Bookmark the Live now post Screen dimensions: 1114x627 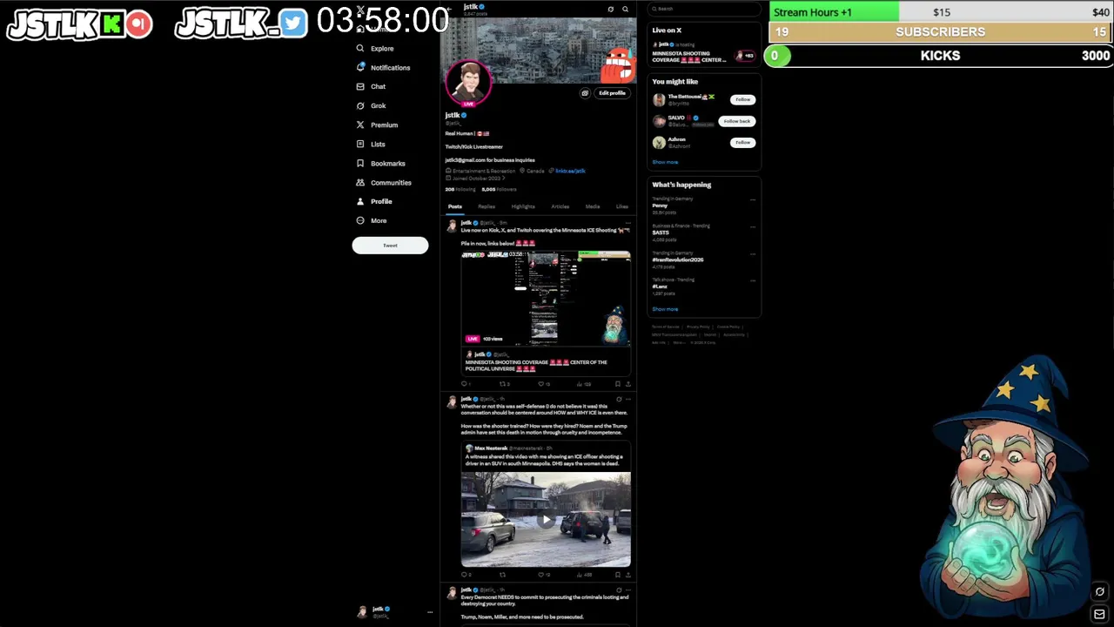coord(618,384)
